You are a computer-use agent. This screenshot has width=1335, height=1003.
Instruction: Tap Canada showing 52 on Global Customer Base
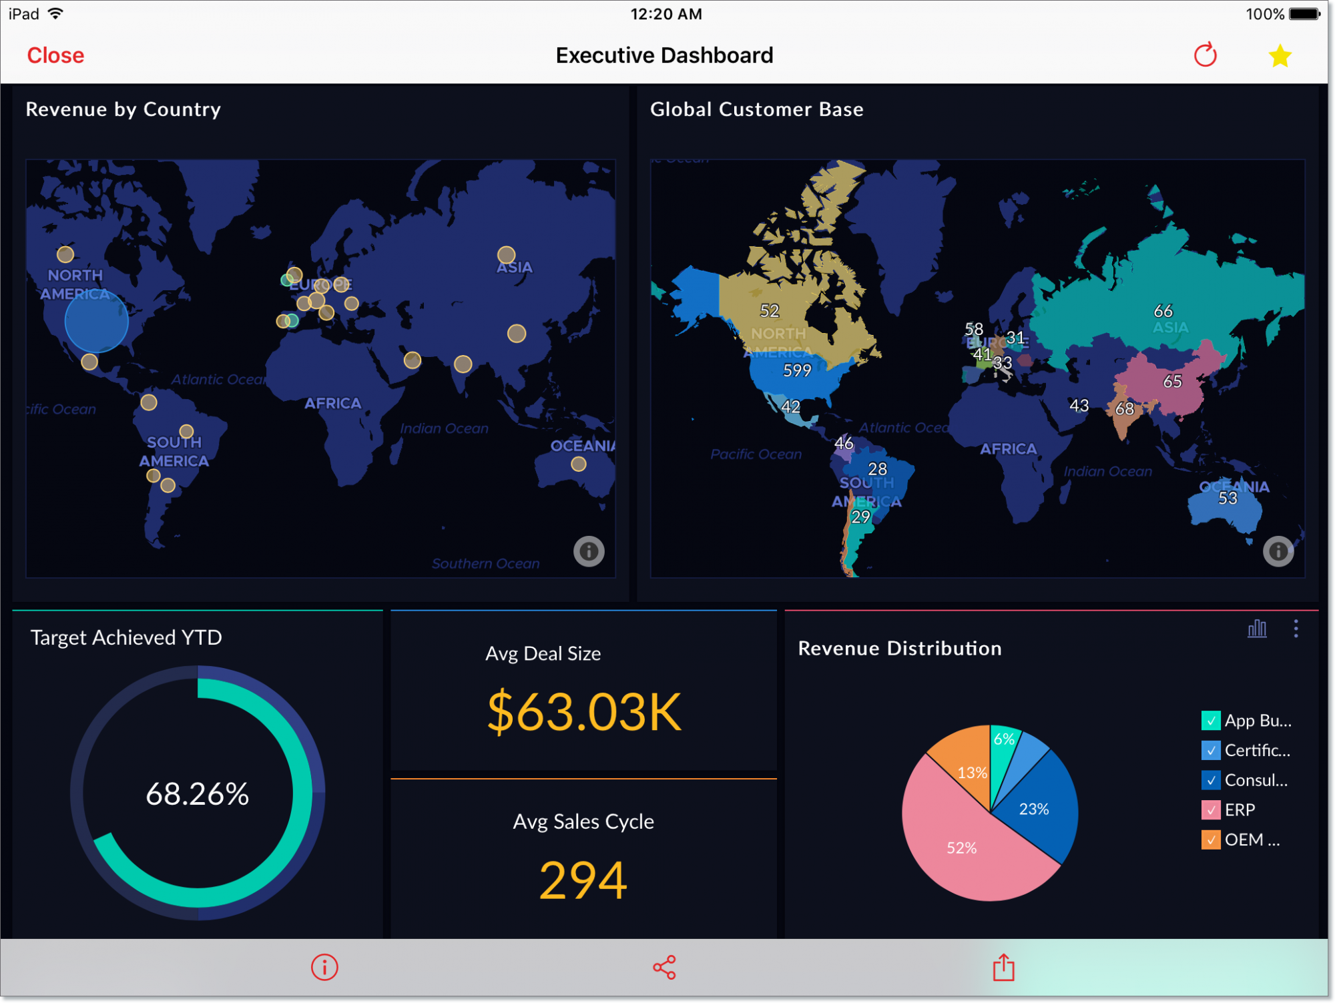pyautogui.click(x=769, y=311)
